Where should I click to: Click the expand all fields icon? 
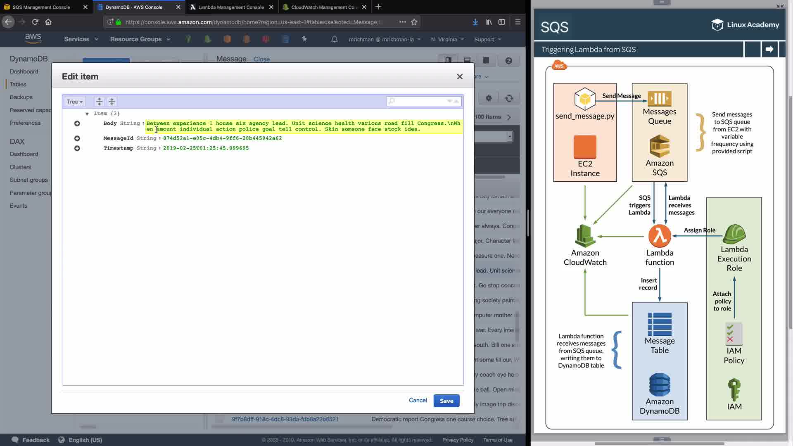click(99, 102)
